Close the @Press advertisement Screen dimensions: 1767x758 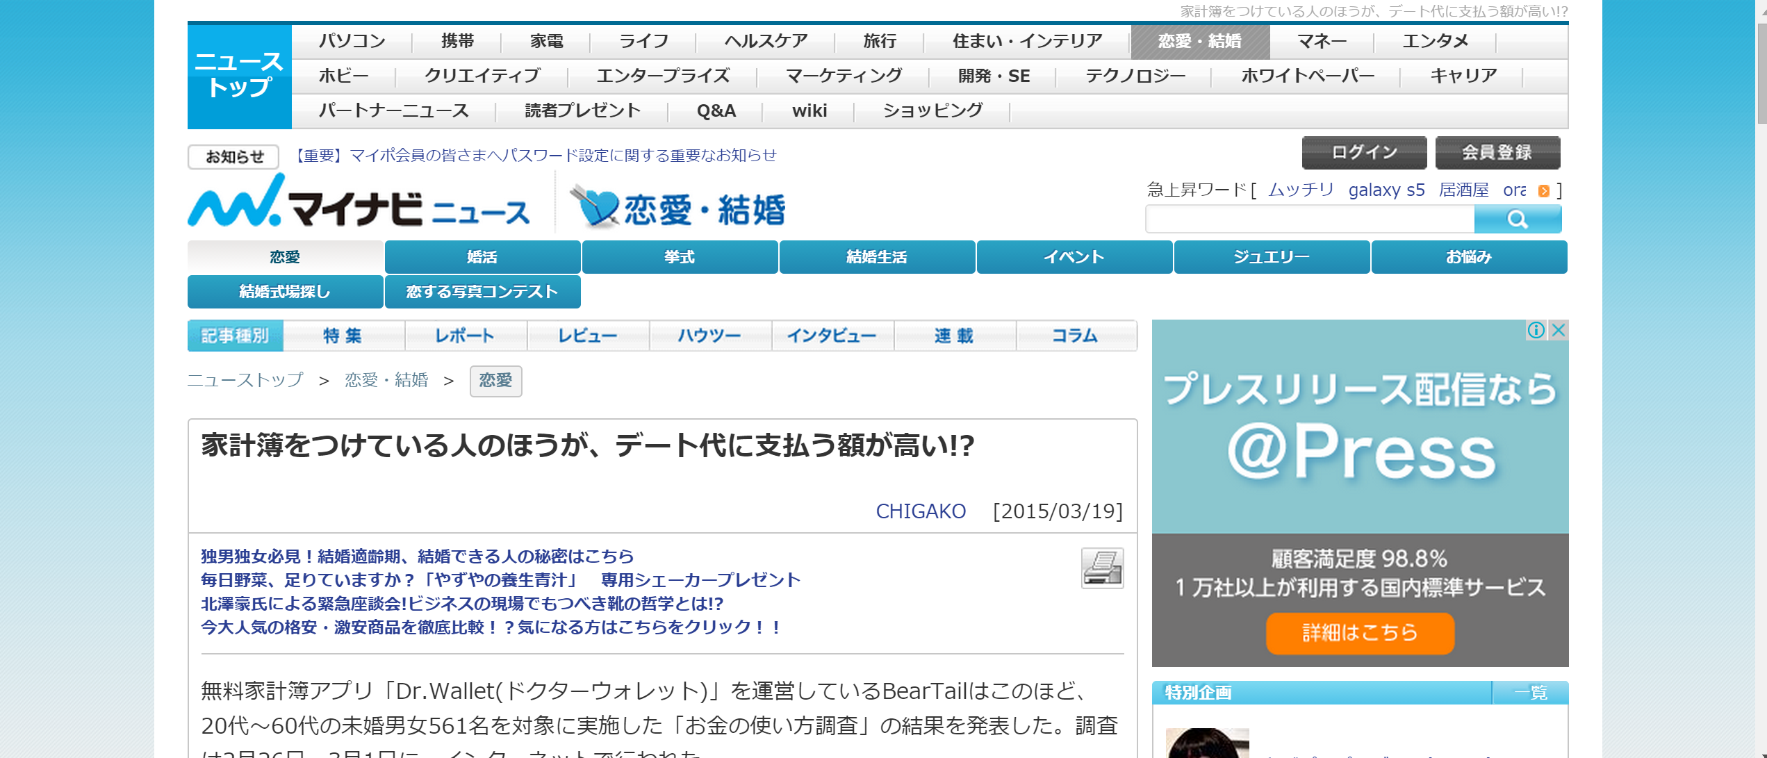click(x=1559, y=330)
